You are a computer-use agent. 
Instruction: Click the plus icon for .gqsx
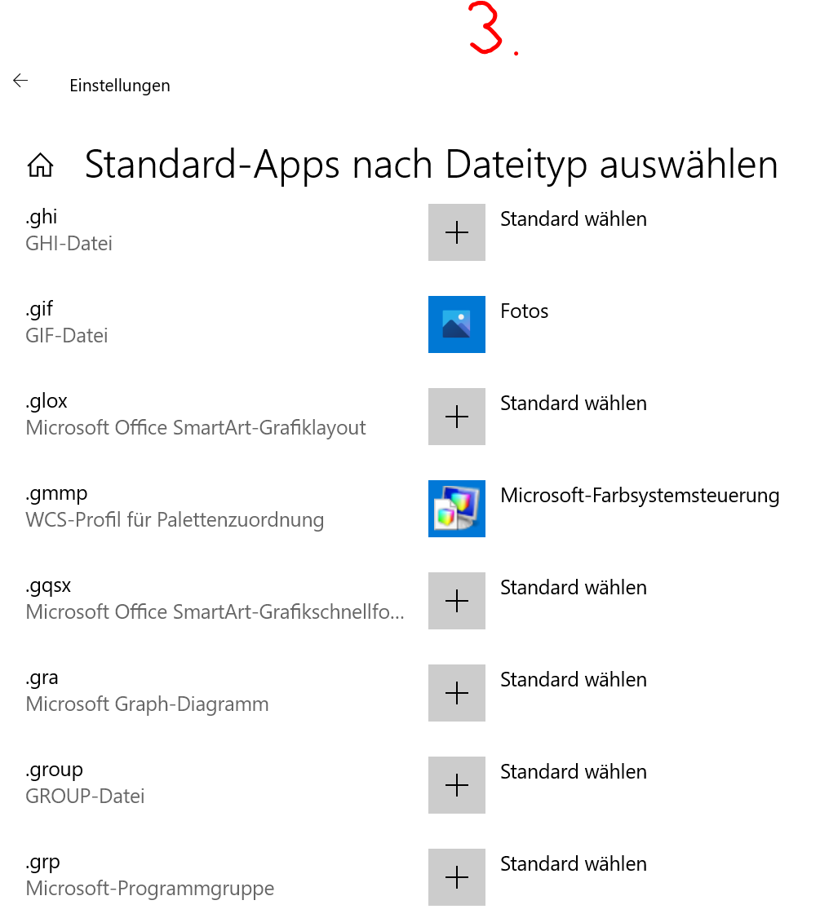[457, 601]
